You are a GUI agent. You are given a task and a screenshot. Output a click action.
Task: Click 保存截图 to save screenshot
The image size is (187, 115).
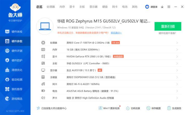pos(153,108)
